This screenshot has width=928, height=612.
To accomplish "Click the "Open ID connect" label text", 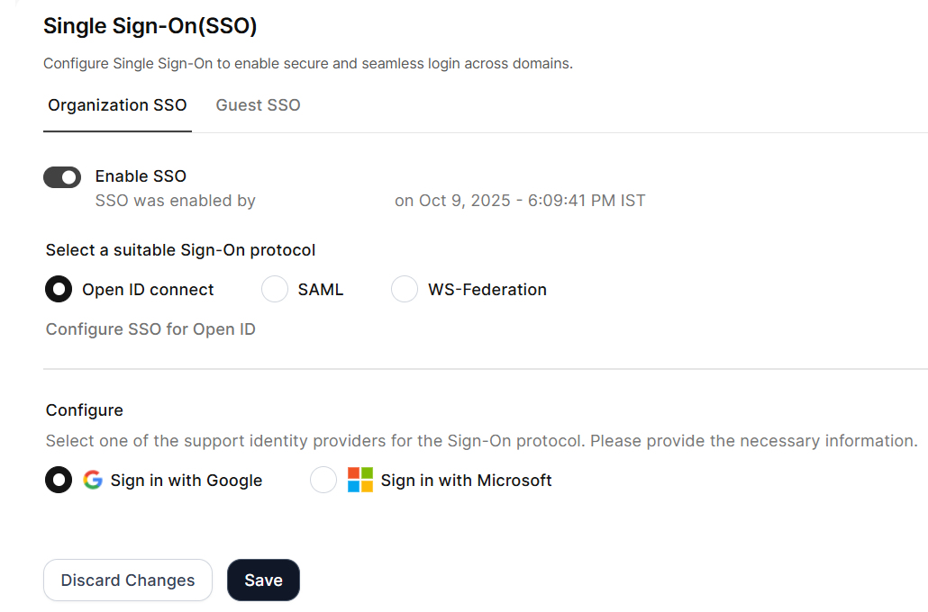I will click(148, 290).
